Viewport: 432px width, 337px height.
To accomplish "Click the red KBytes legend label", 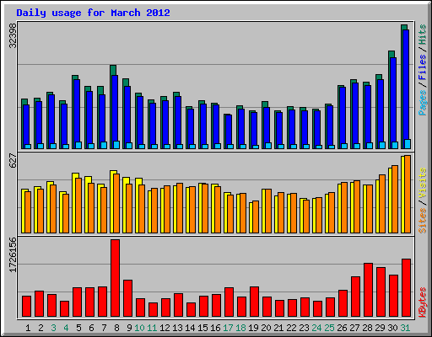I will click(x=423, y=302).
